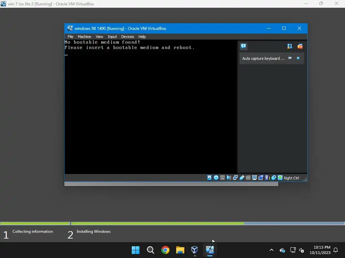Viewport: 345px width, 258px height.
Task: Open taskbar Search
Action: 151,250
